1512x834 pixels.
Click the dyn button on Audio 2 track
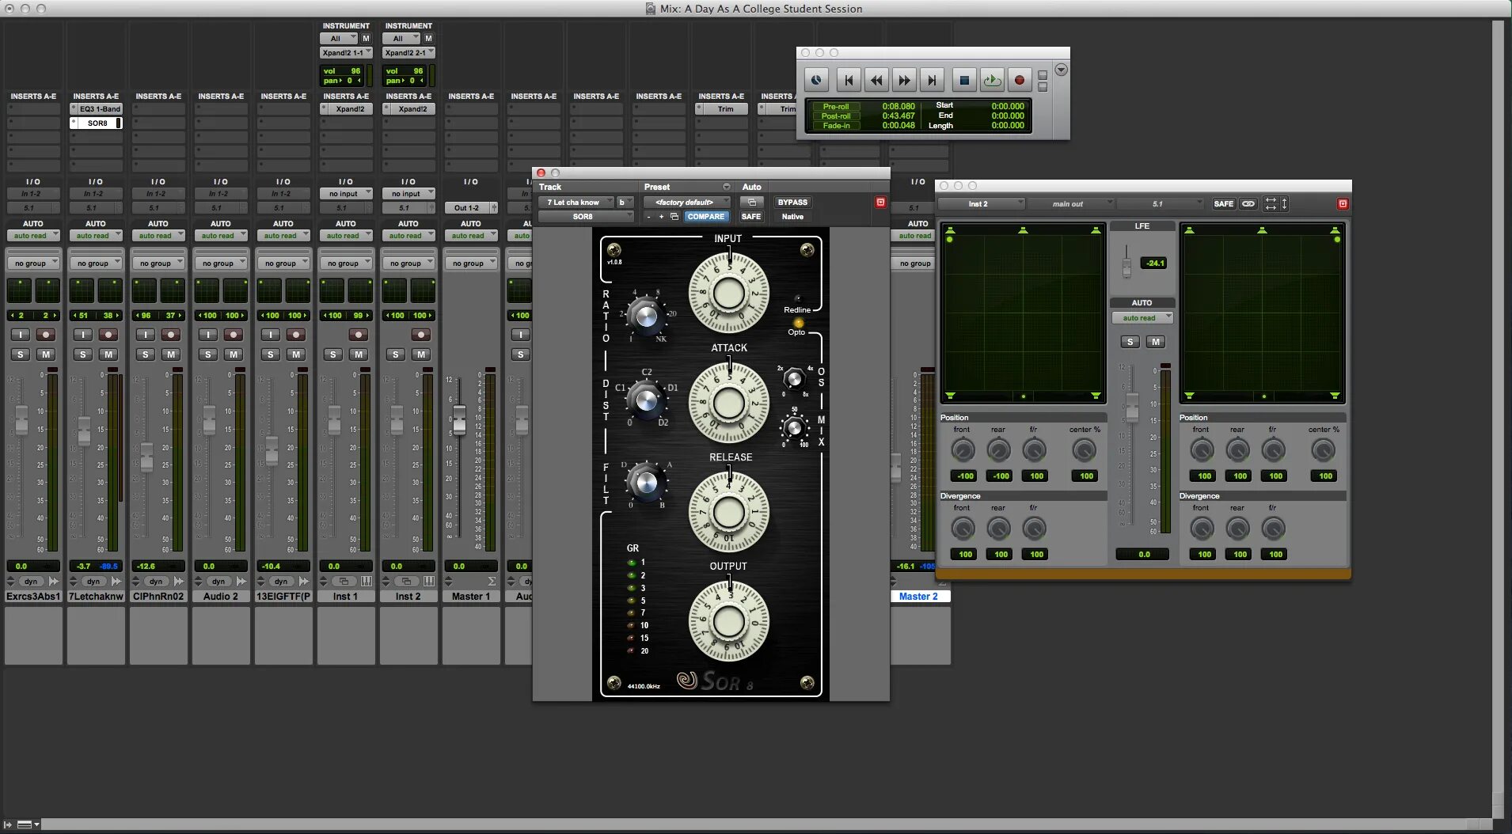218,582
